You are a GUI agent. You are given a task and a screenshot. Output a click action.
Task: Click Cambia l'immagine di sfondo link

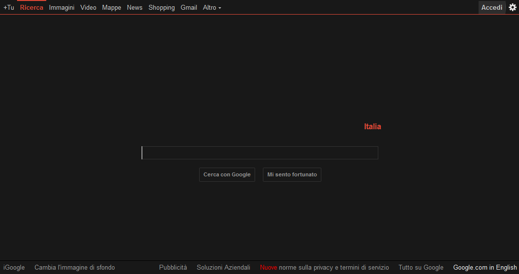(x=75, y=267)
